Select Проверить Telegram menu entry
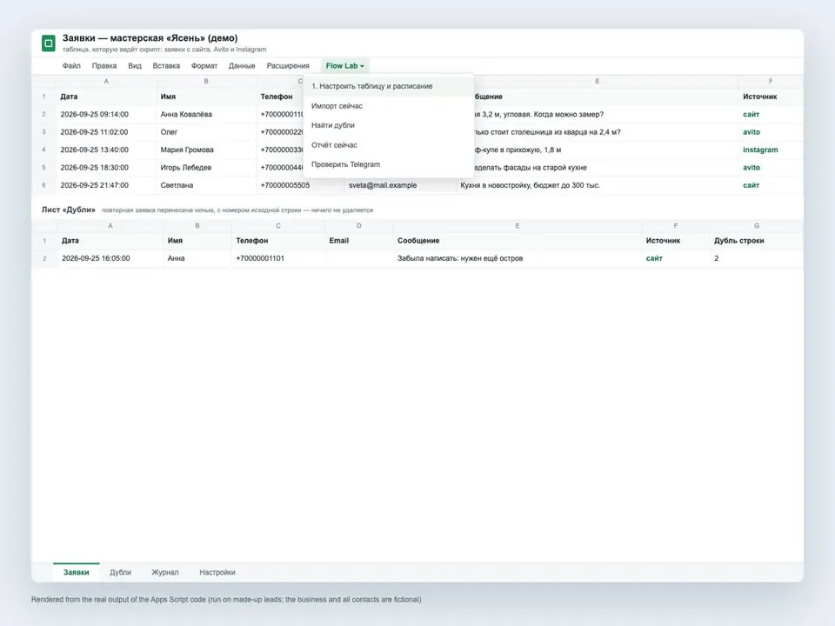The image size is (835, 626). (x=388, y=164)
